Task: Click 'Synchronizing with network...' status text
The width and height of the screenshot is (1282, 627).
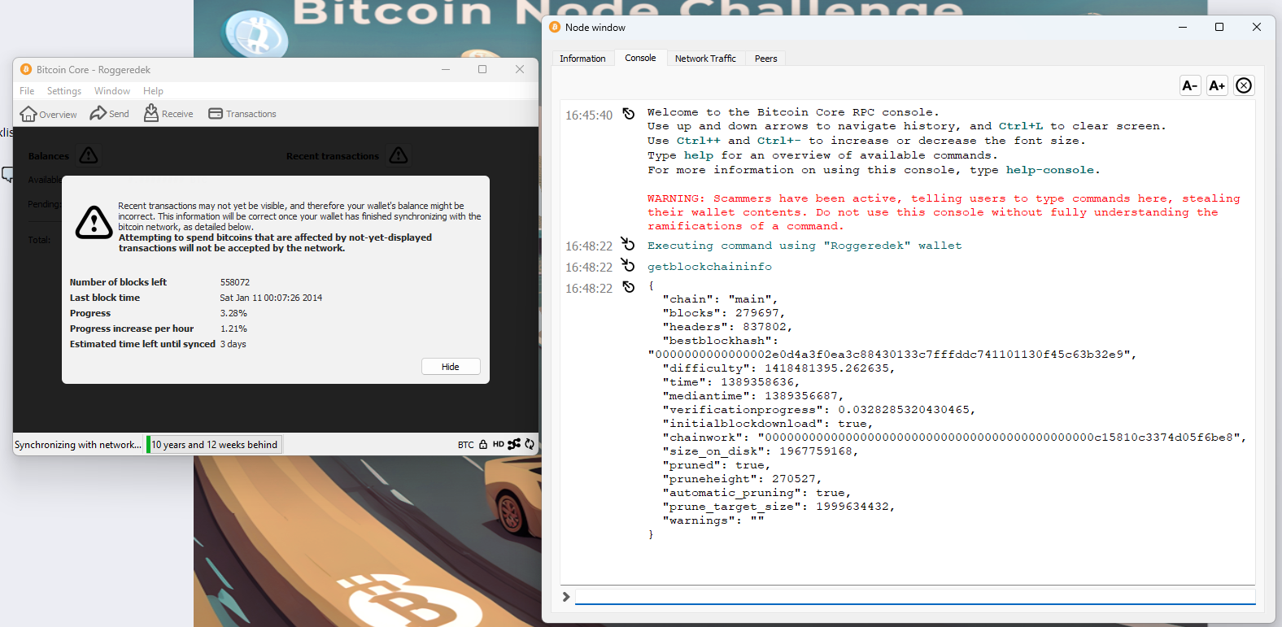Action: pos(78,445)
